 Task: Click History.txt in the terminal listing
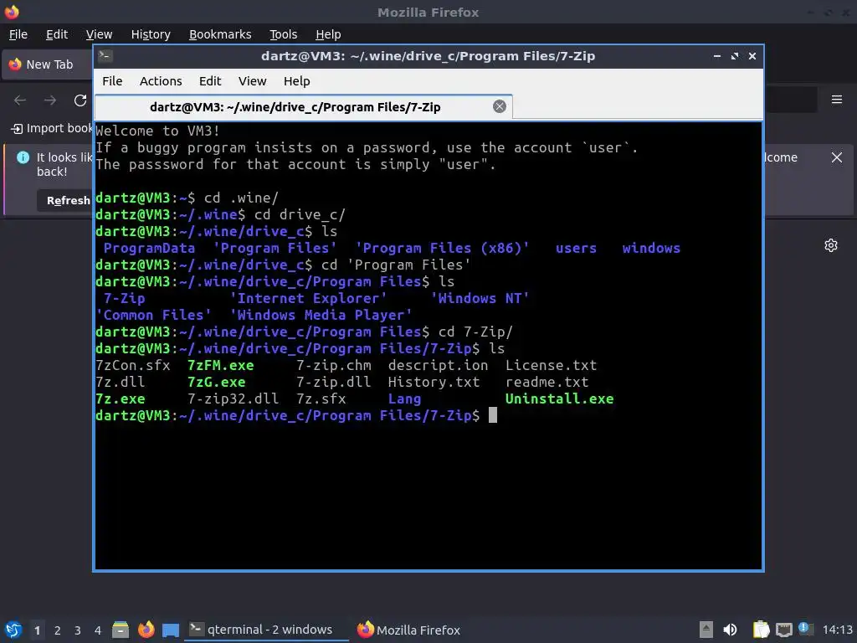pyautogui.click(x=434, y=382)
